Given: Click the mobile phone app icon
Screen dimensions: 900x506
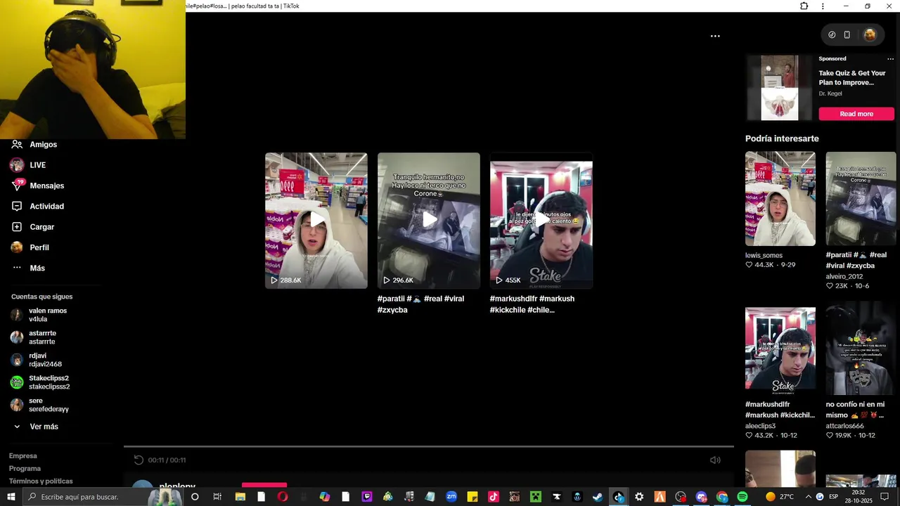Looking at the screenshot, I should point(847,34).
